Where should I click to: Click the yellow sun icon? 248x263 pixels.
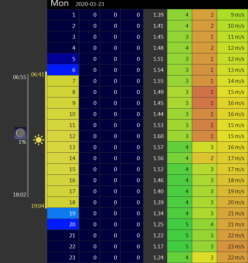click(x=39, y=140)
